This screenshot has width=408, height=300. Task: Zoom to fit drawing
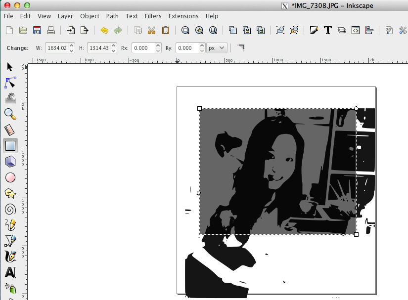tap(199, 30)
